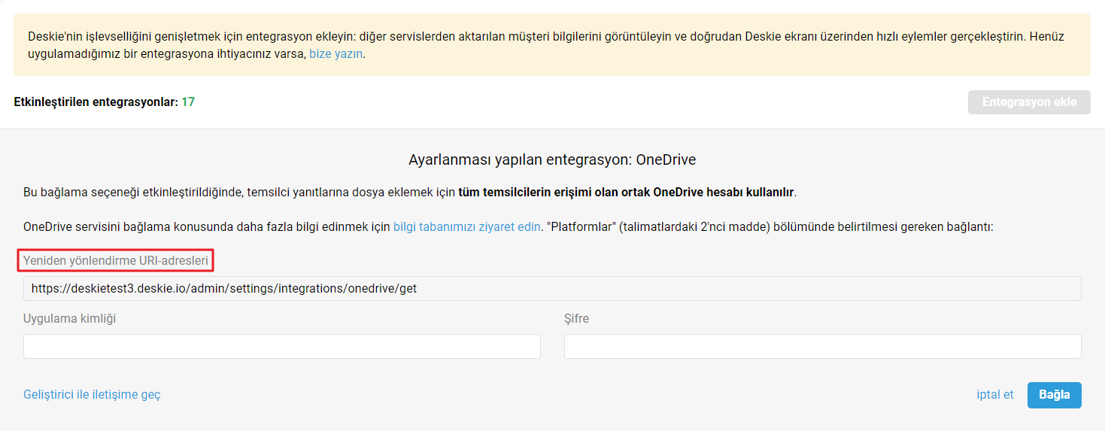1105x431 pixels.
Task: Open the "bize yazın" link
Action: point(336,54)
